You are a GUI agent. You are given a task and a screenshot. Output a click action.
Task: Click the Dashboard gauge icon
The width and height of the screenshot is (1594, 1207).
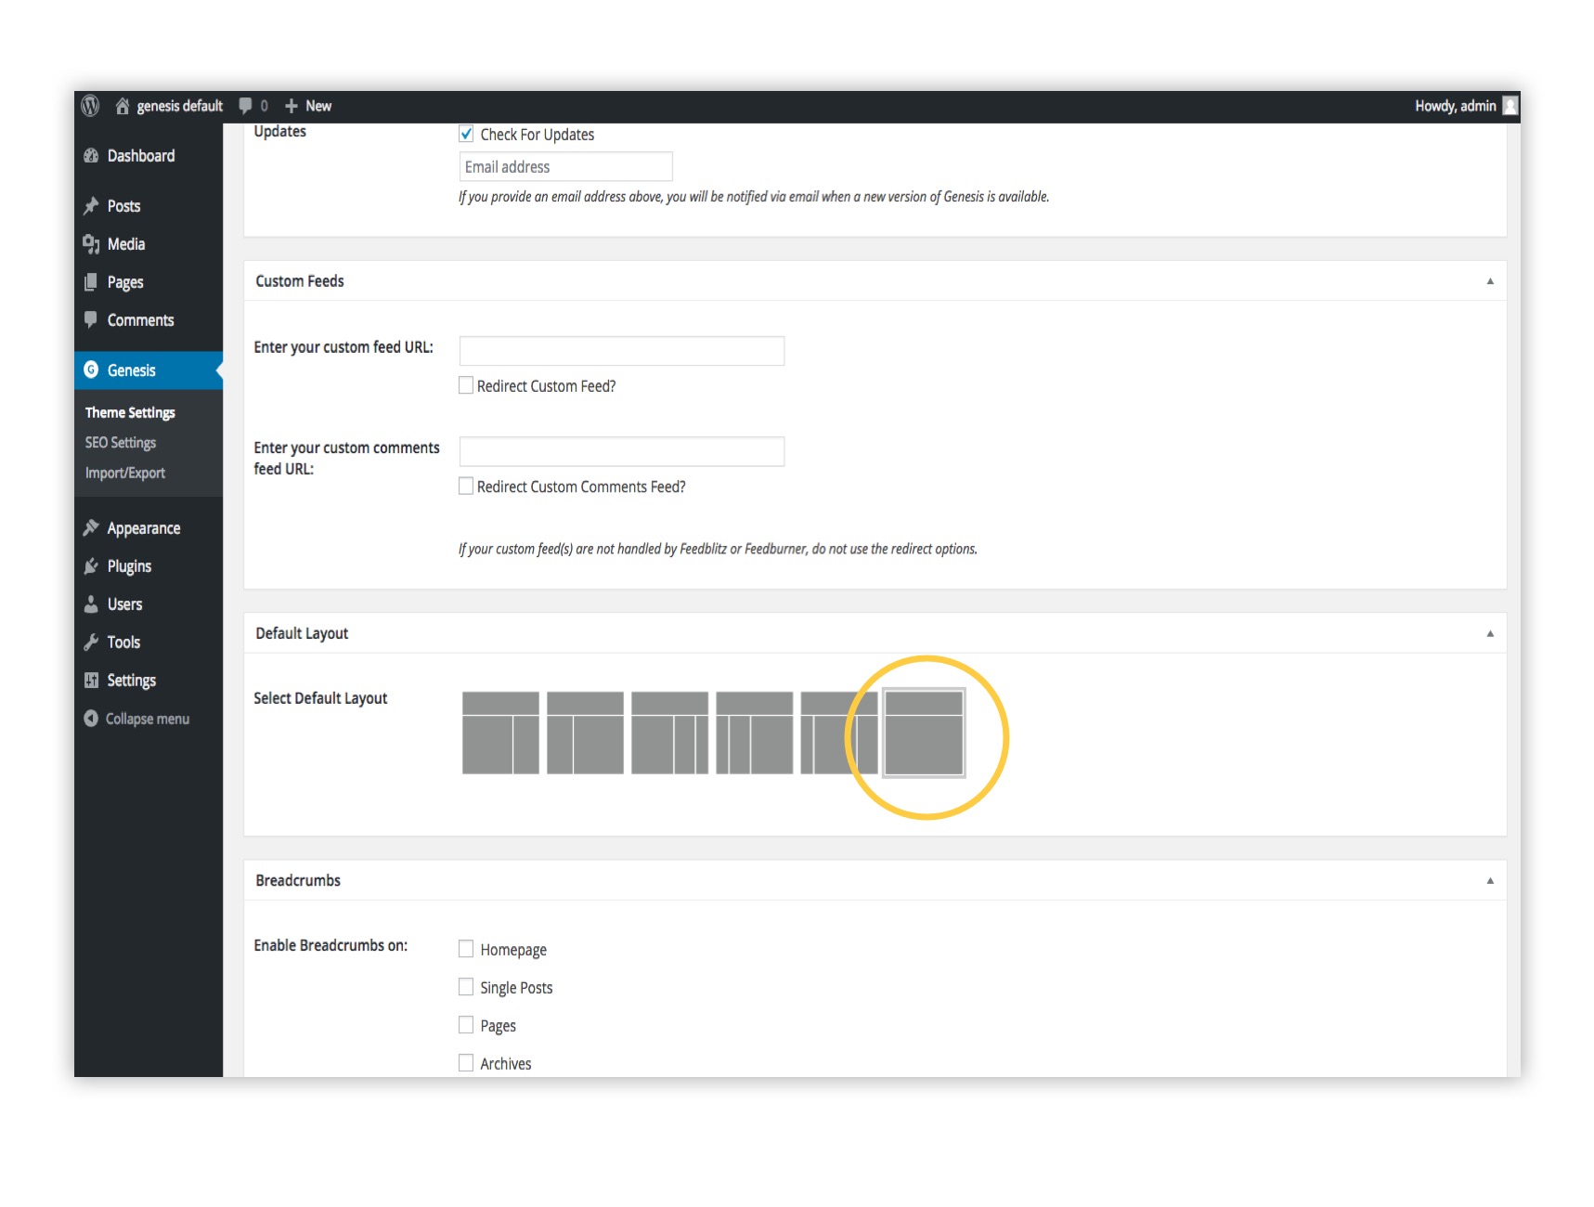[x=91, y=156]
